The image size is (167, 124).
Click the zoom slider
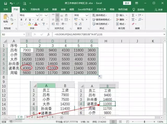pos(144,122)
